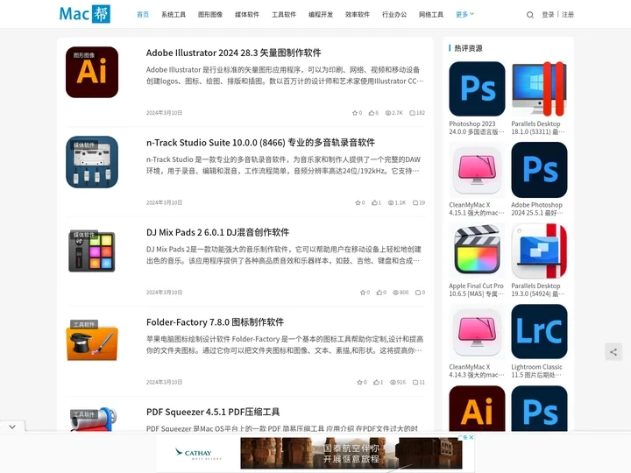The height and width of the screenshot is (473, 631).
Task: Click star favorite icon on Illustrator post
Action: 355,113
